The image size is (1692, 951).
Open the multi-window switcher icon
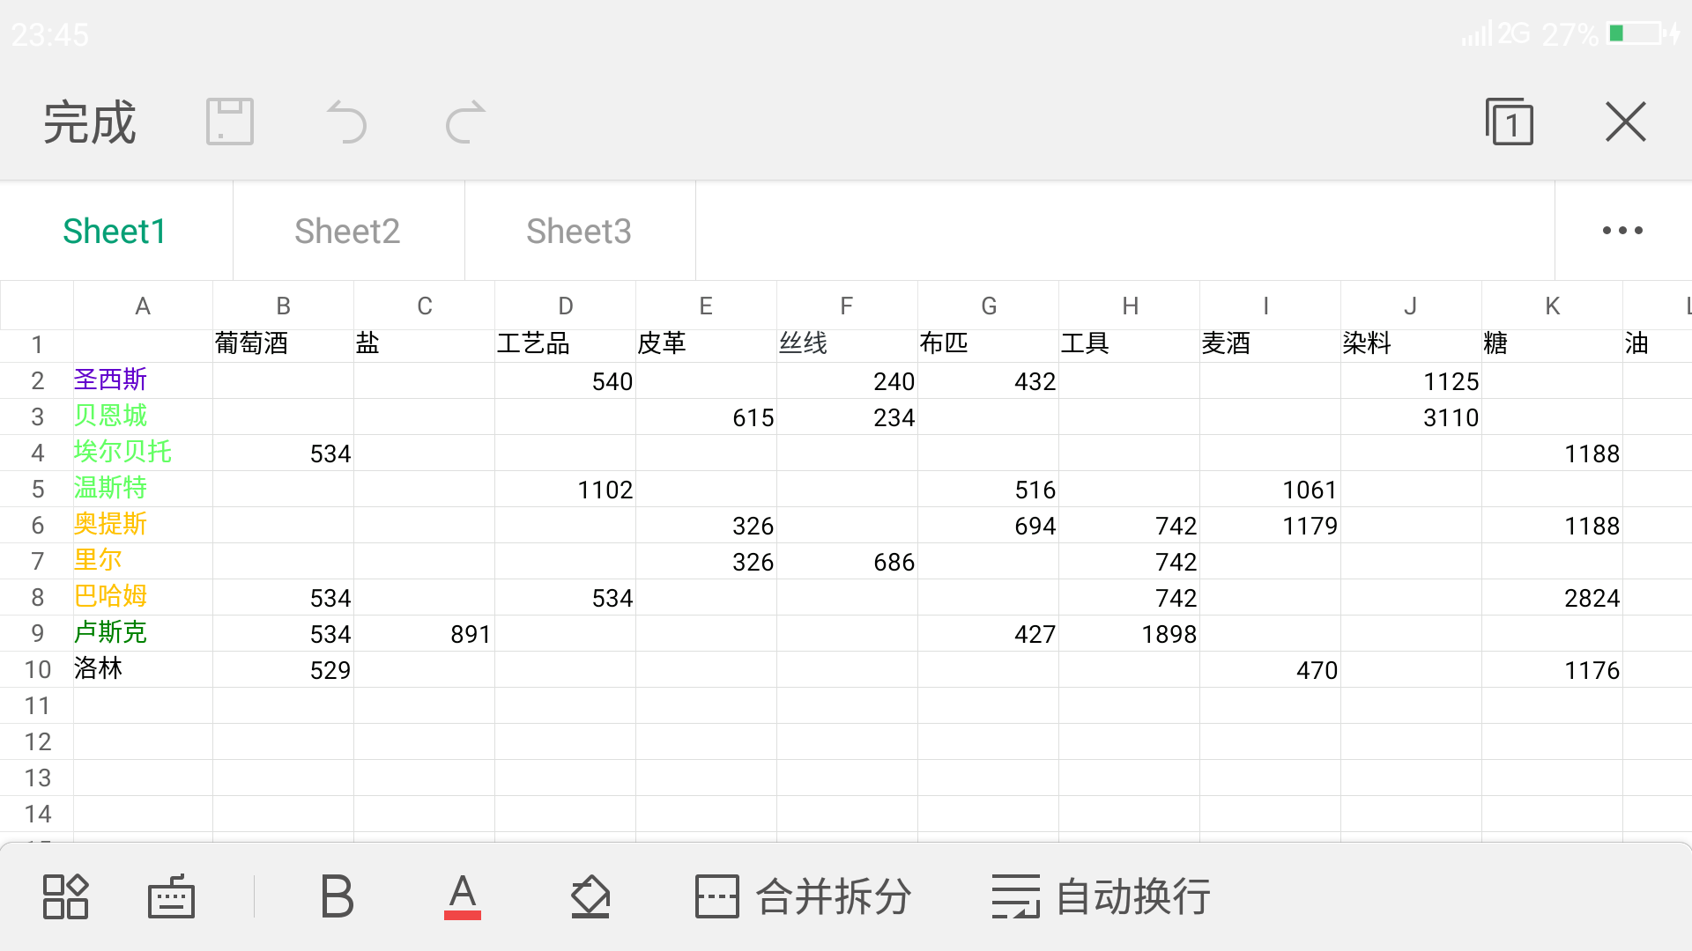[1510, 122]
